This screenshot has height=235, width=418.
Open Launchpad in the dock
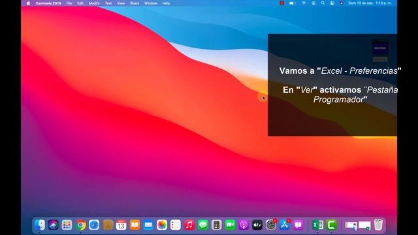pyautogui.click(x=67, y=225)
